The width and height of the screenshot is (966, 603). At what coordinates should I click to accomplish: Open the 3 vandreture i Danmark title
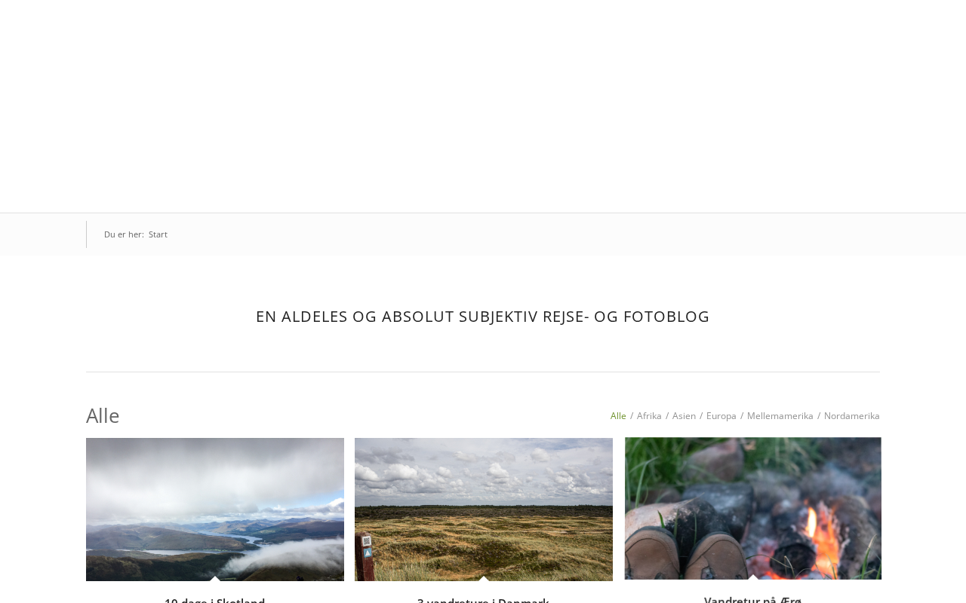tap(483, 600)
